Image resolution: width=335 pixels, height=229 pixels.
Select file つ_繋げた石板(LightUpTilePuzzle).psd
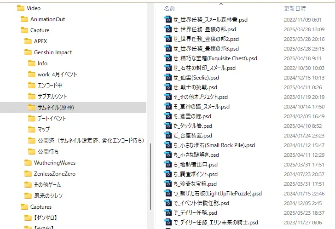[218, 193]
